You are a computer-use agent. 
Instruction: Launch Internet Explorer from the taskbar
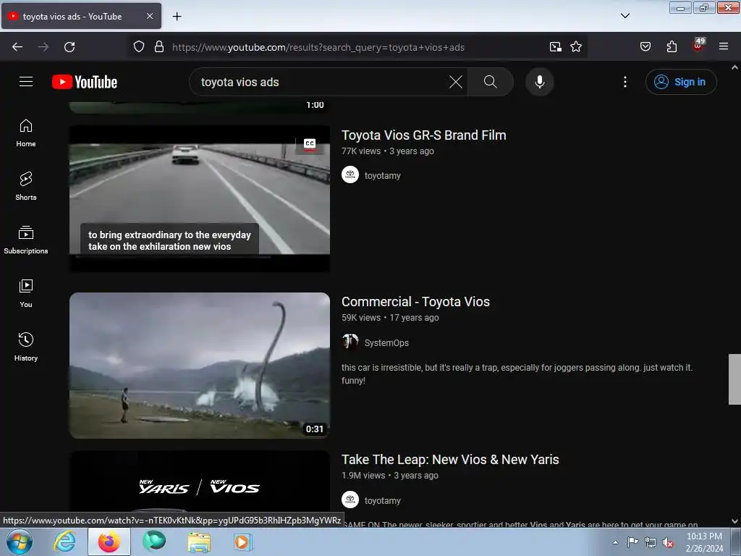64,542
